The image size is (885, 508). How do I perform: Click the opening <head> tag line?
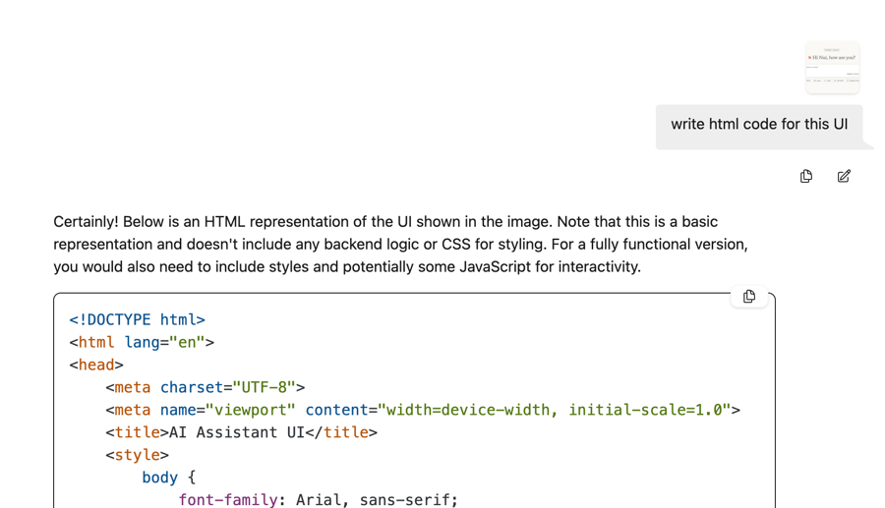pos(96,365)
